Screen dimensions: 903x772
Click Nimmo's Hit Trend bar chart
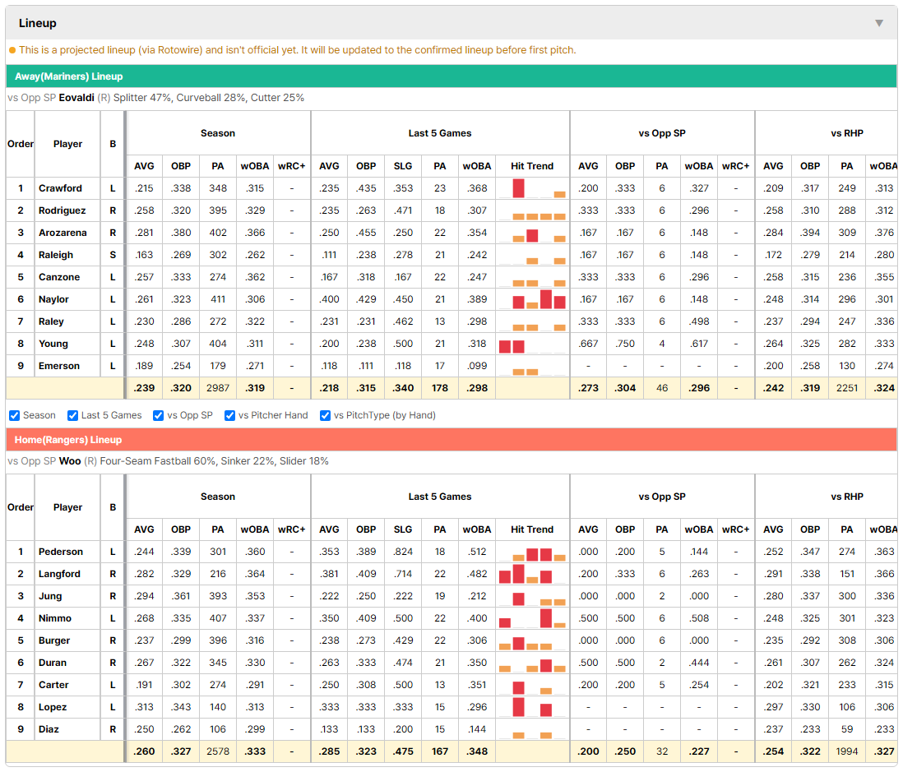pyautogui.click(x=532, y=618)
